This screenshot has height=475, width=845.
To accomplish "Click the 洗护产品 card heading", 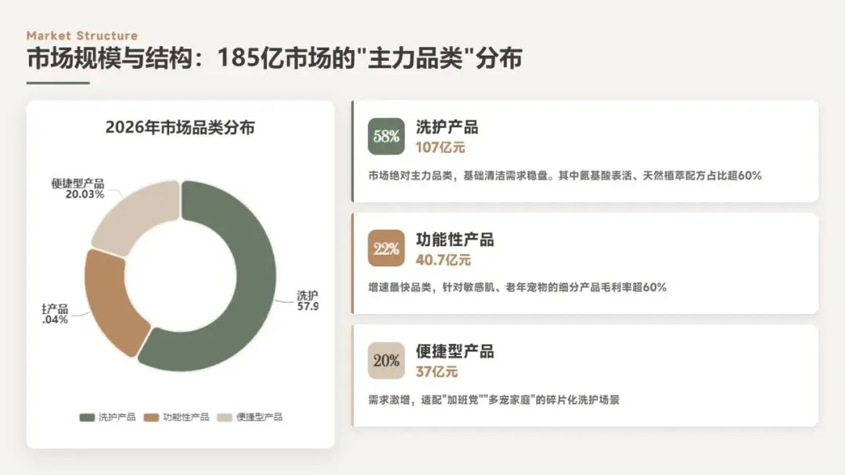I will [x=447, y=127].
